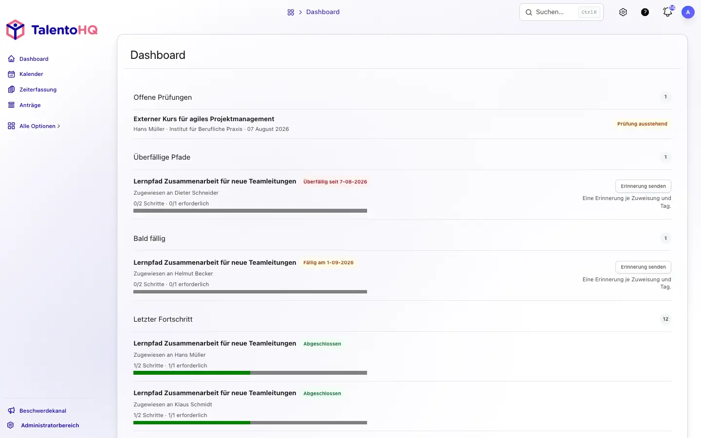
Task: Click the search magnifier icon
Action: pos(529,12)
